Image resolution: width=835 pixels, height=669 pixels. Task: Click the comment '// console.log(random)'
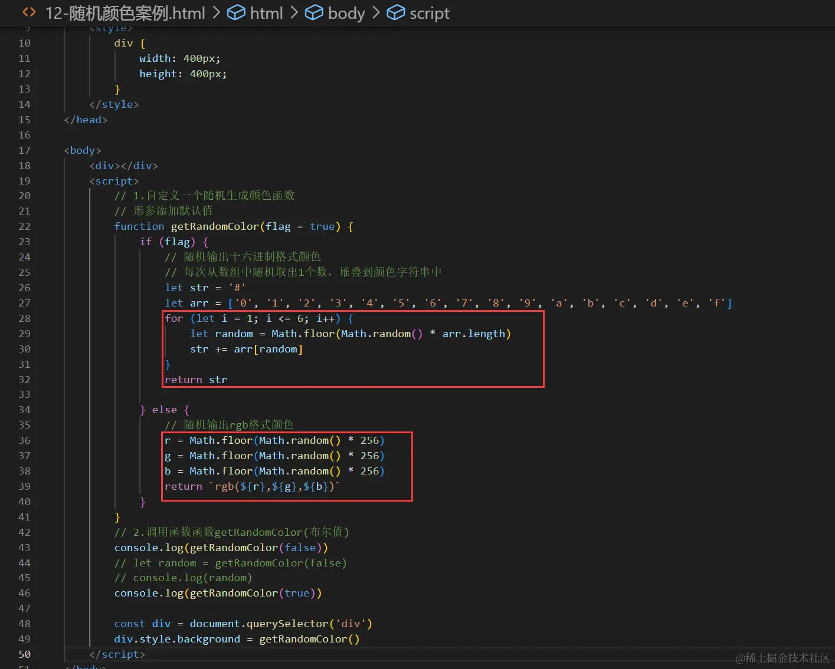pyautogui.click(x=184, y=578)
